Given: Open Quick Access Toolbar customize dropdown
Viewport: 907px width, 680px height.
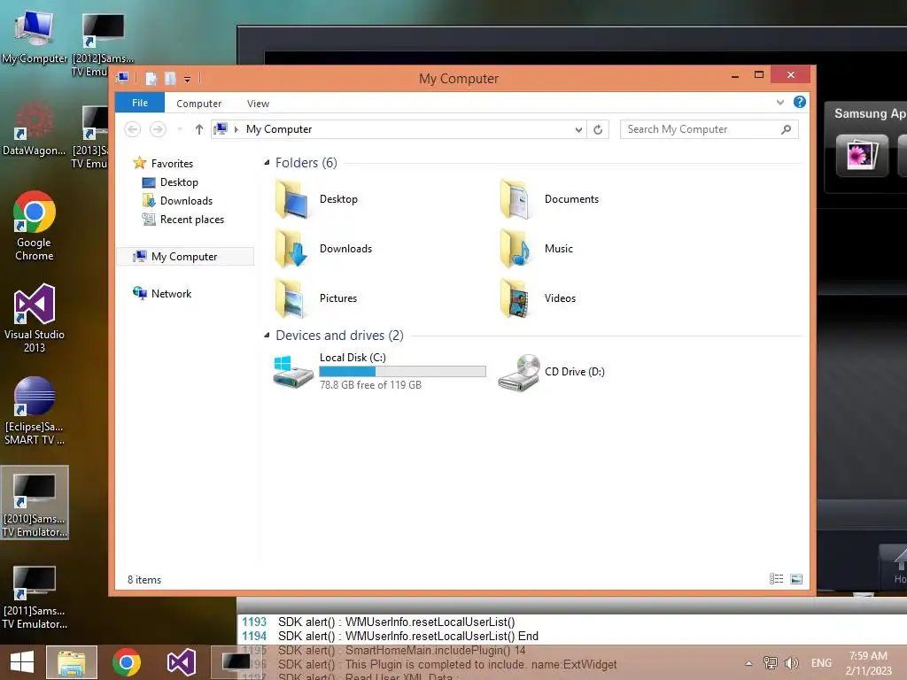Looking at the screenshot, I should 188,79.
